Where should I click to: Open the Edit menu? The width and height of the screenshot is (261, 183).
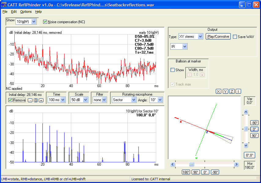14,12
